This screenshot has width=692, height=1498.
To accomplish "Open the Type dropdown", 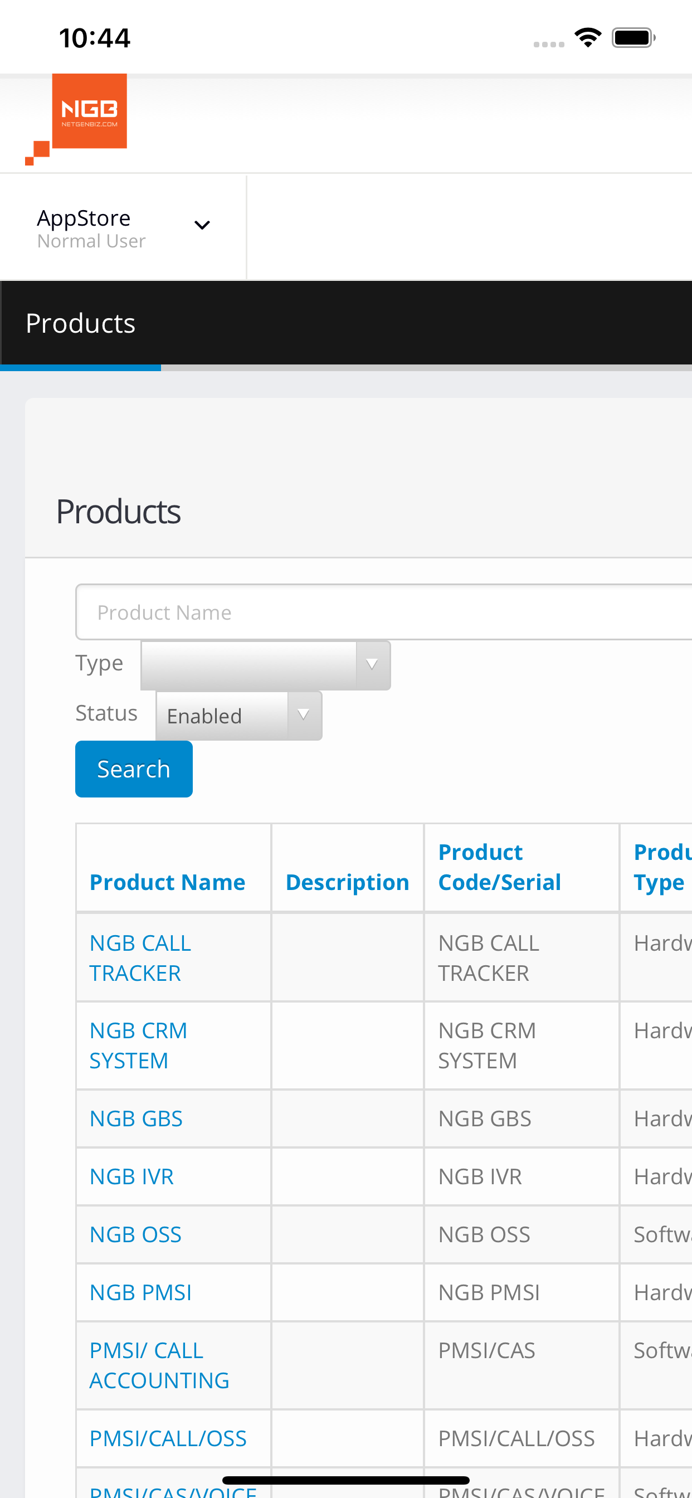I will coord(266,665).
